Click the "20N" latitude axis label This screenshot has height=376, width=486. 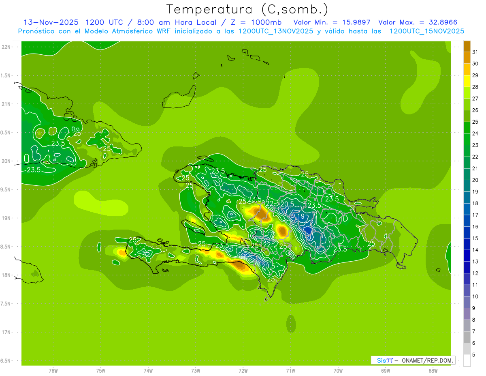(6, 161)
